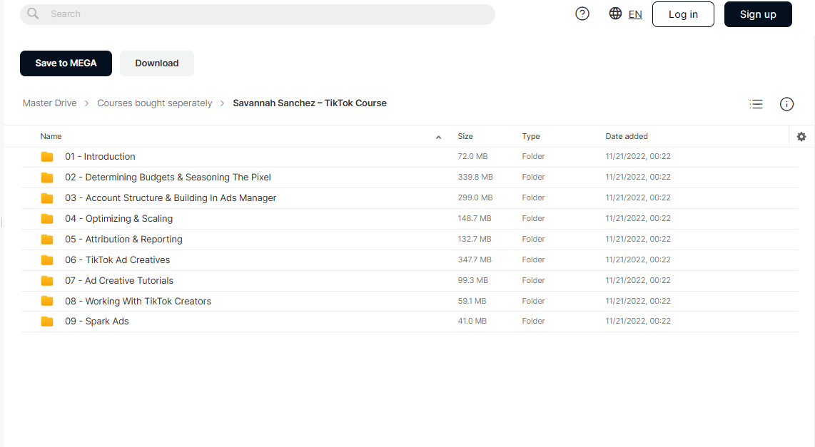Click Folder type cell of 01 - Introduction
815x447 pixels.
click(533, 156)
